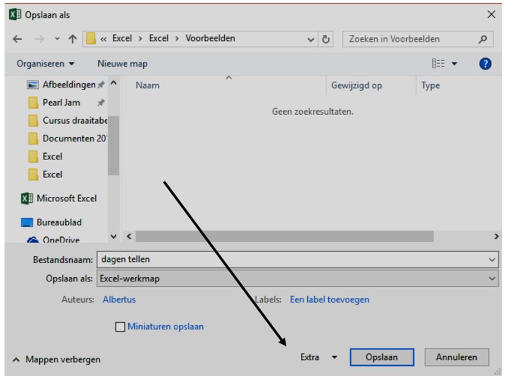Click the Annuleren button
Viewport: 506px width, 380px height.
tap(456, 357)
